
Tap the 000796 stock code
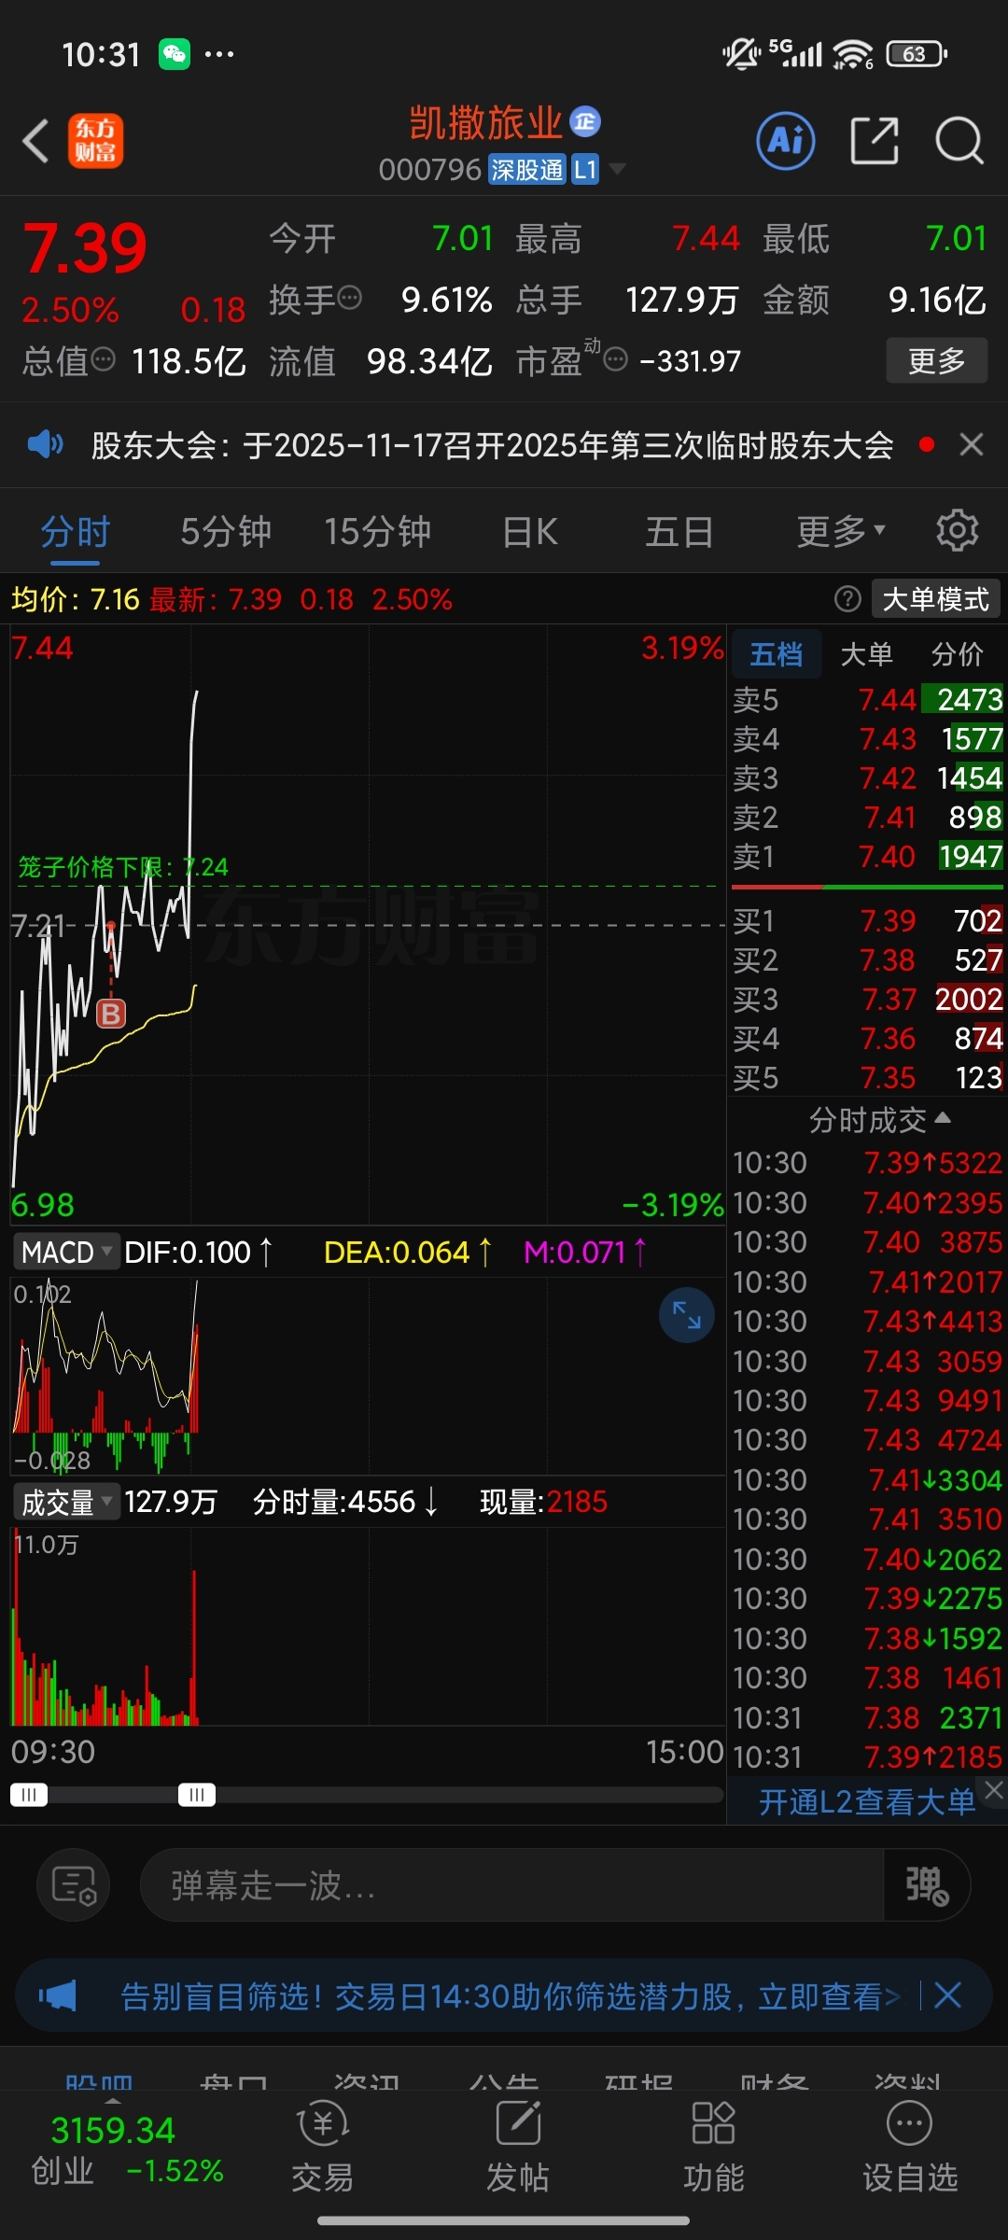[429, 169]
